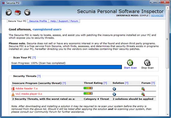Click the vertical scrollbar thumb

pos(167,39)
